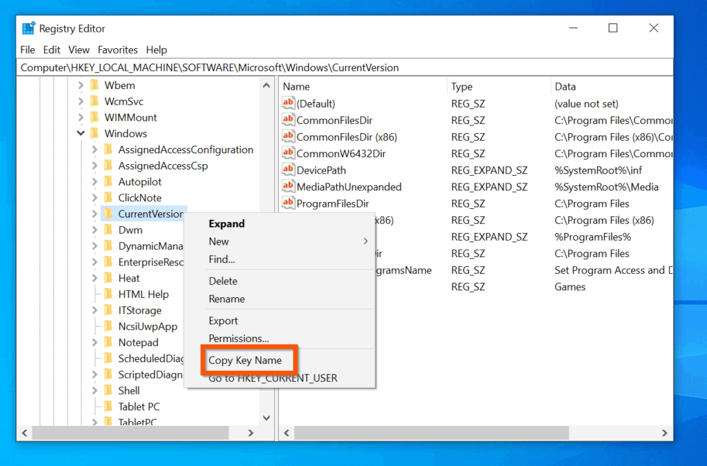
Task: Click the Heat folder icon
Action: tap(108, 278)
